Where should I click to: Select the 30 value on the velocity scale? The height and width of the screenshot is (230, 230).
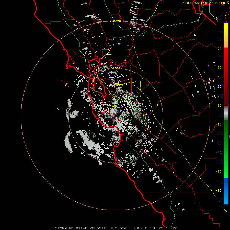point(220,87)
